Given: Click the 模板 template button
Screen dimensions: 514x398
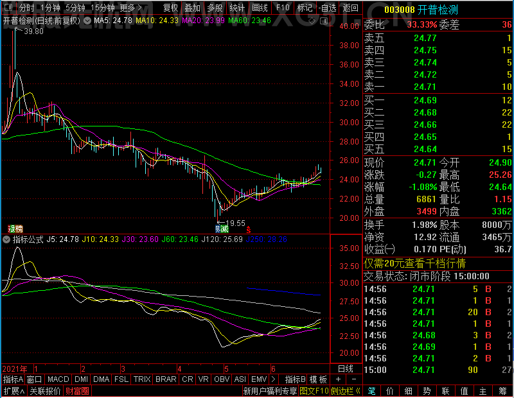Looking at the screenshot, I should coord(318,379).
